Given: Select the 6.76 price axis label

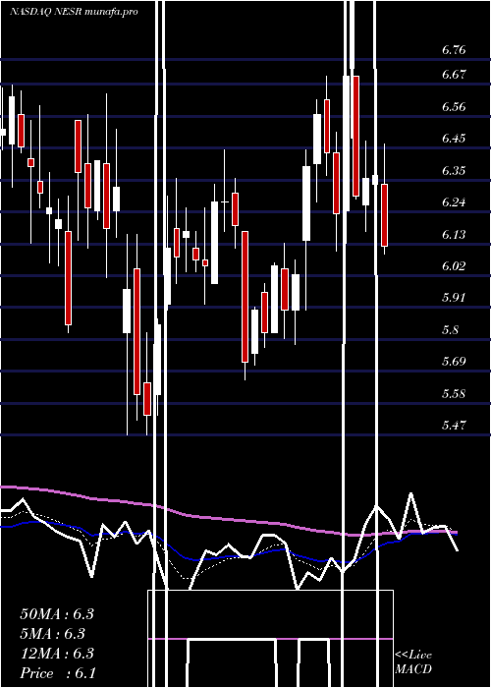Looking at the screenshot, I should coord(454,49).
